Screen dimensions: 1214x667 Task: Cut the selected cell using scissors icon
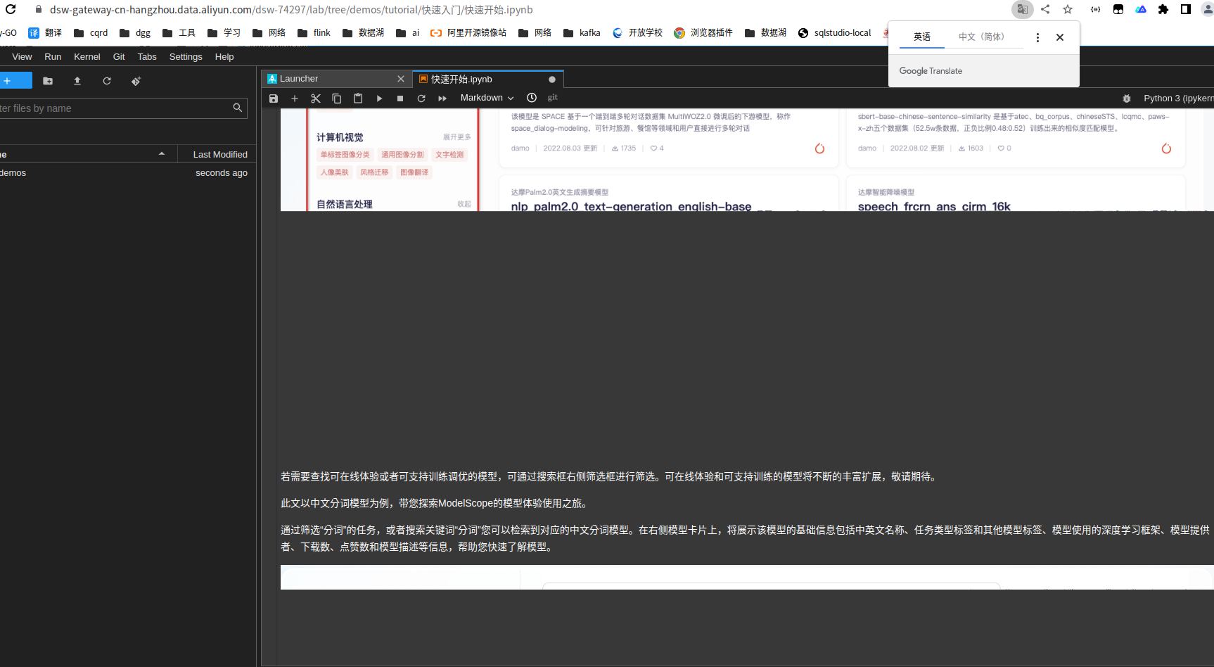point(316,98)
